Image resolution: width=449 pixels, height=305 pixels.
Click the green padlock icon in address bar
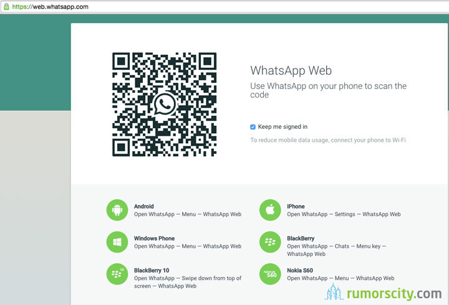tap(6, 7)
